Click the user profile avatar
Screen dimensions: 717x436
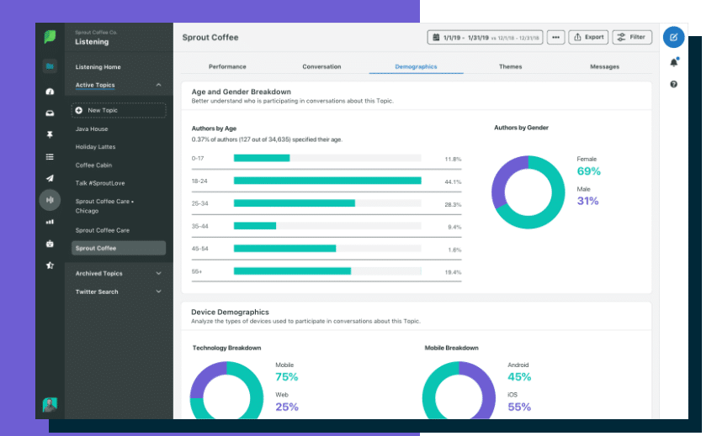(x=50, y=405)
